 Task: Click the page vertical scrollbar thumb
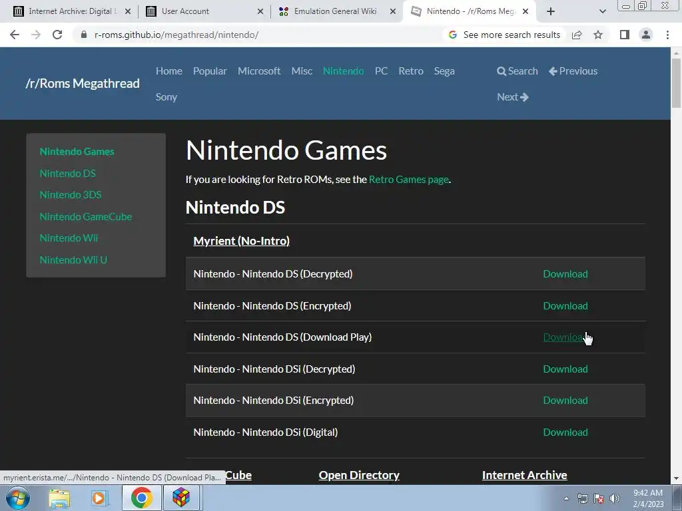point(676,83)
